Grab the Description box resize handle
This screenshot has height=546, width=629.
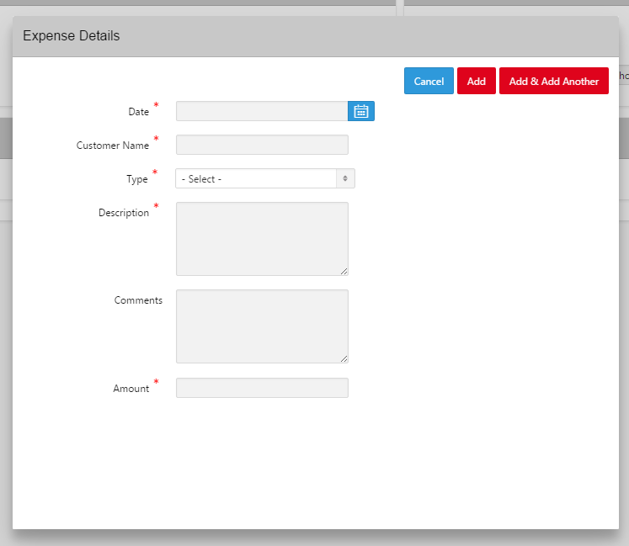[344, 271]
